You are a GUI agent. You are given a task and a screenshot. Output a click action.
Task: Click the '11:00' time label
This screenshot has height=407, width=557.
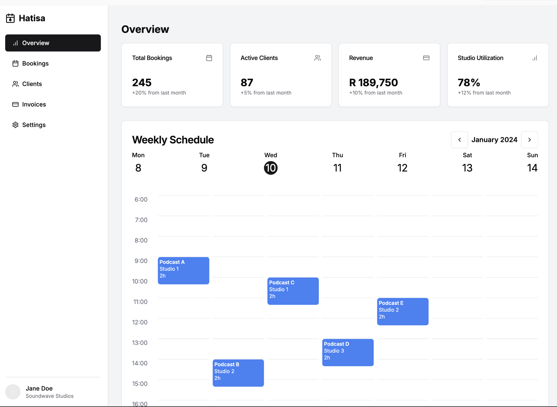(x=140, y=302)
